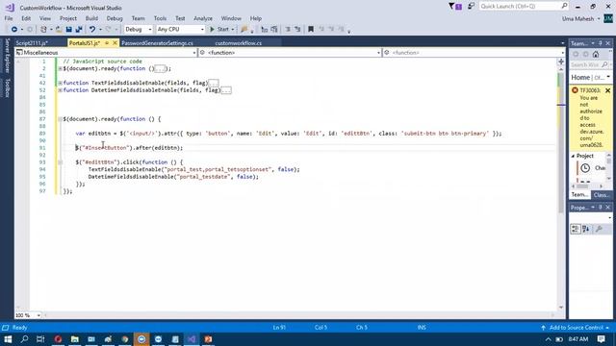Click the PowerPoint icon in the taskbar

[x=208, y=339]
